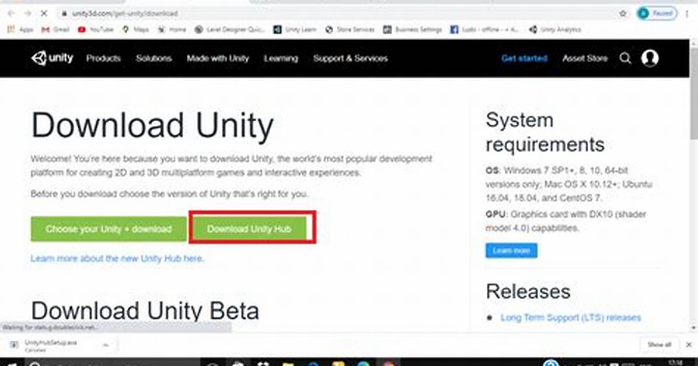The height and width of the screenshot is (366, 698).
Task: Open the user account avatar icon
Action: pos(650,58)
